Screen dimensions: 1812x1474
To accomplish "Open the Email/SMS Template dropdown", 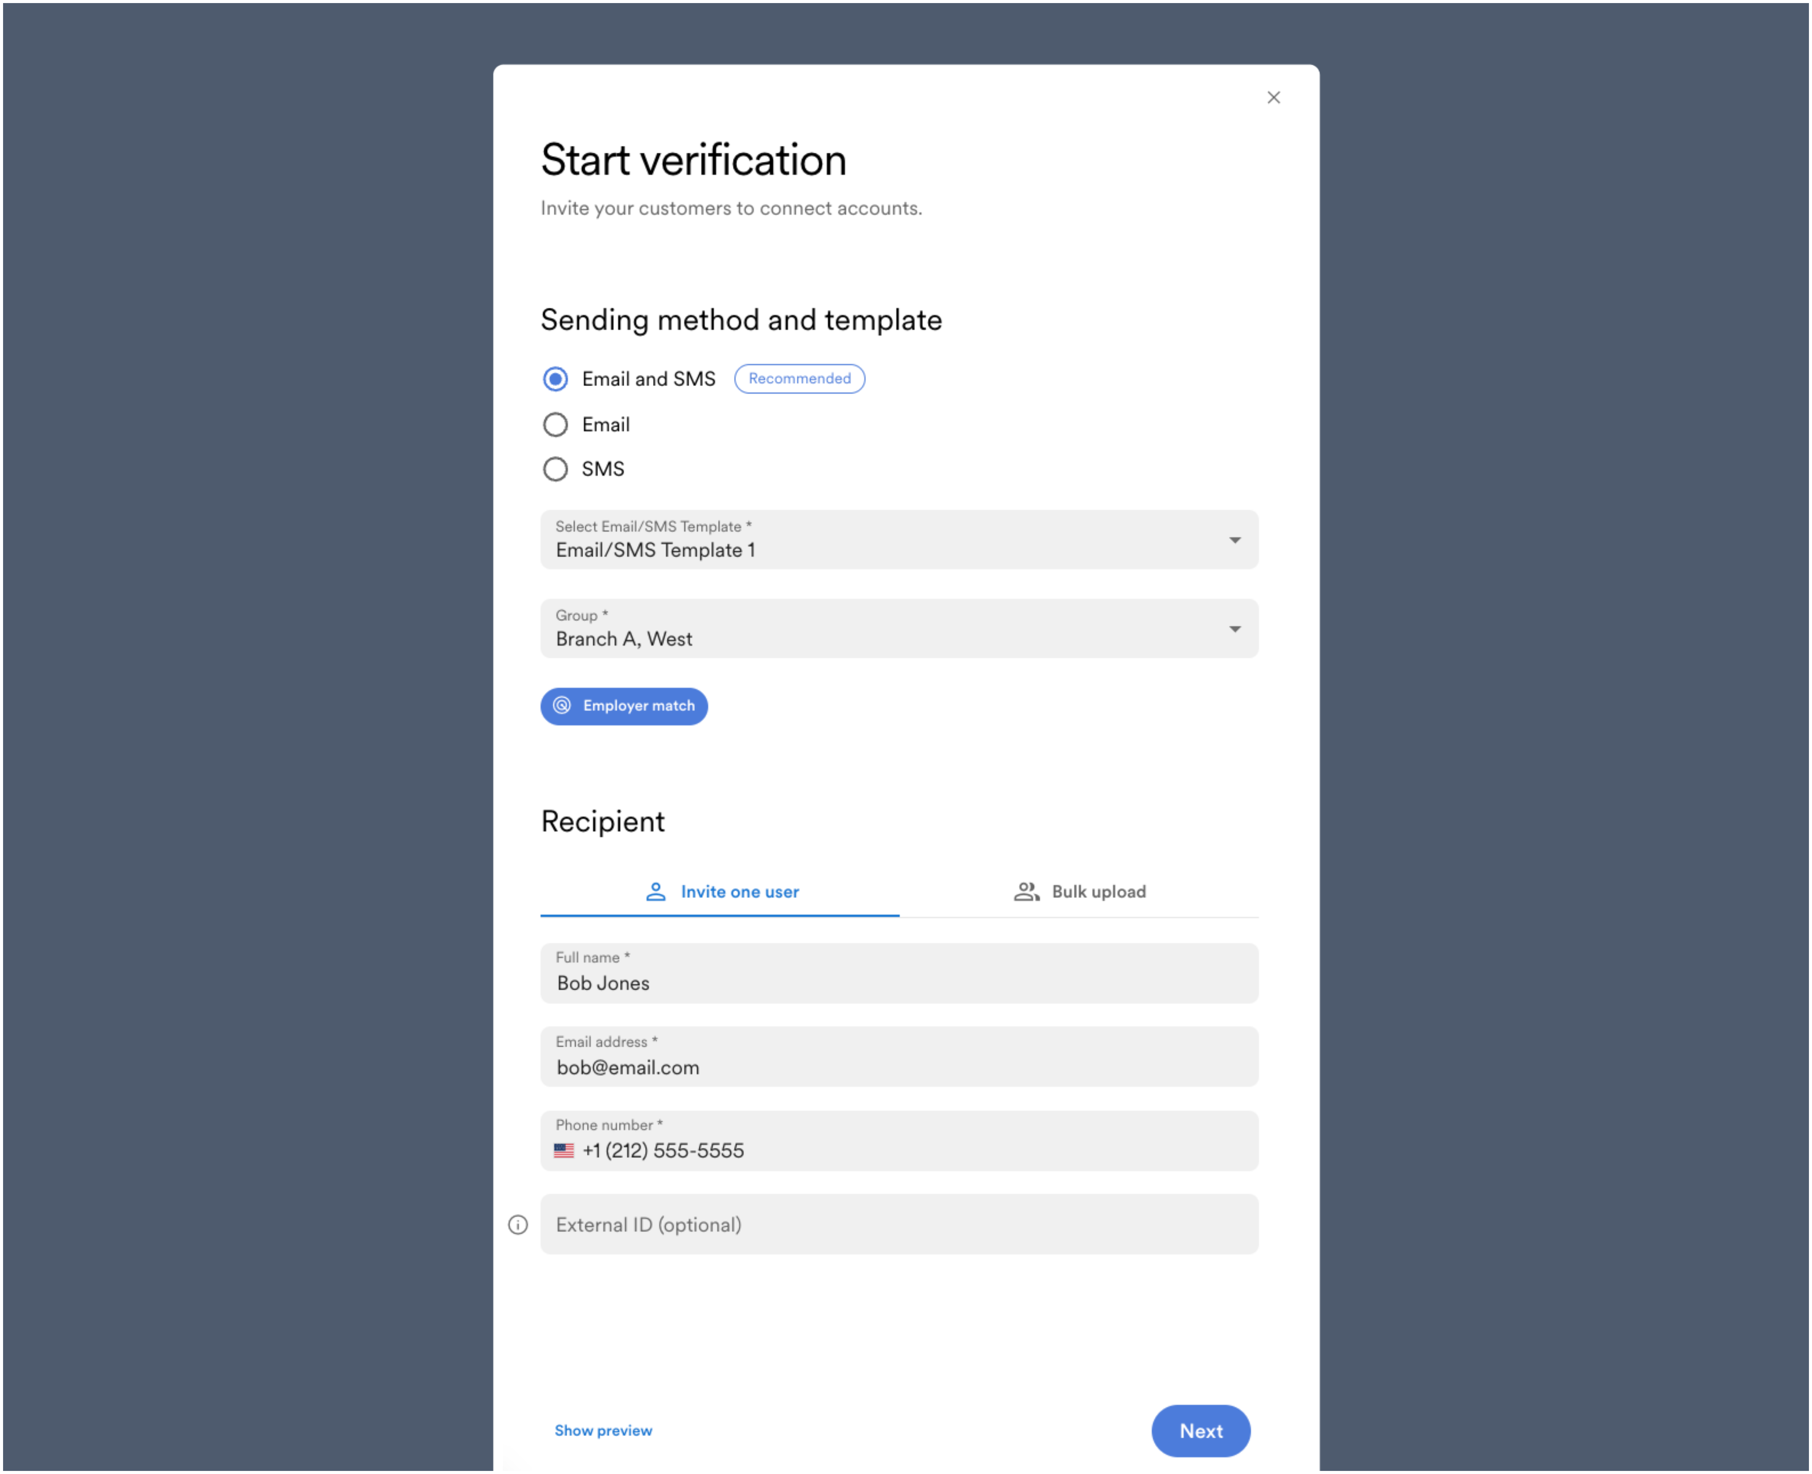I will (899, 540).
